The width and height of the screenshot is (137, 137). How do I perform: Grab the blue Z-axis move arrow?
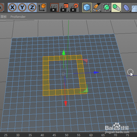[96, 72]
